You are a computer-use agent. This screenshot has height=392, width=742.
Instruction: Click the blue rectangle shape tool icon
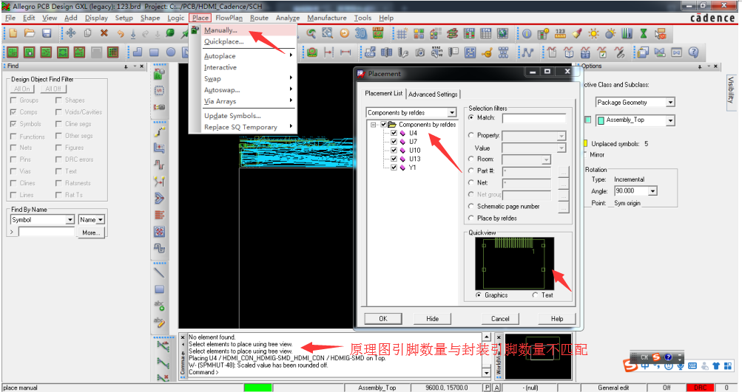click(x=154, y=52)
